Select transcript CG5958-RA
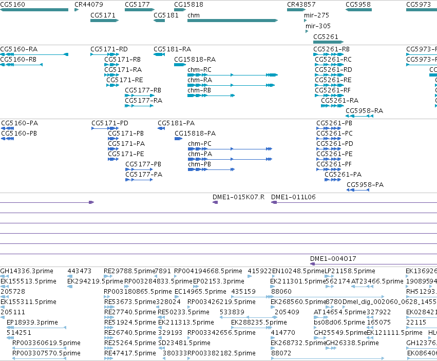The height and width of the screenshot is (361, 437). click(x=364, y=111)
